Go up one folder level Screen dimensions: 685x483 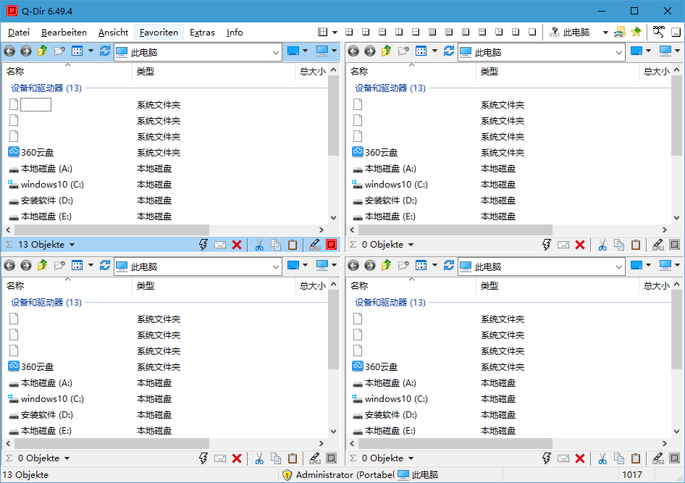(41, 51)
